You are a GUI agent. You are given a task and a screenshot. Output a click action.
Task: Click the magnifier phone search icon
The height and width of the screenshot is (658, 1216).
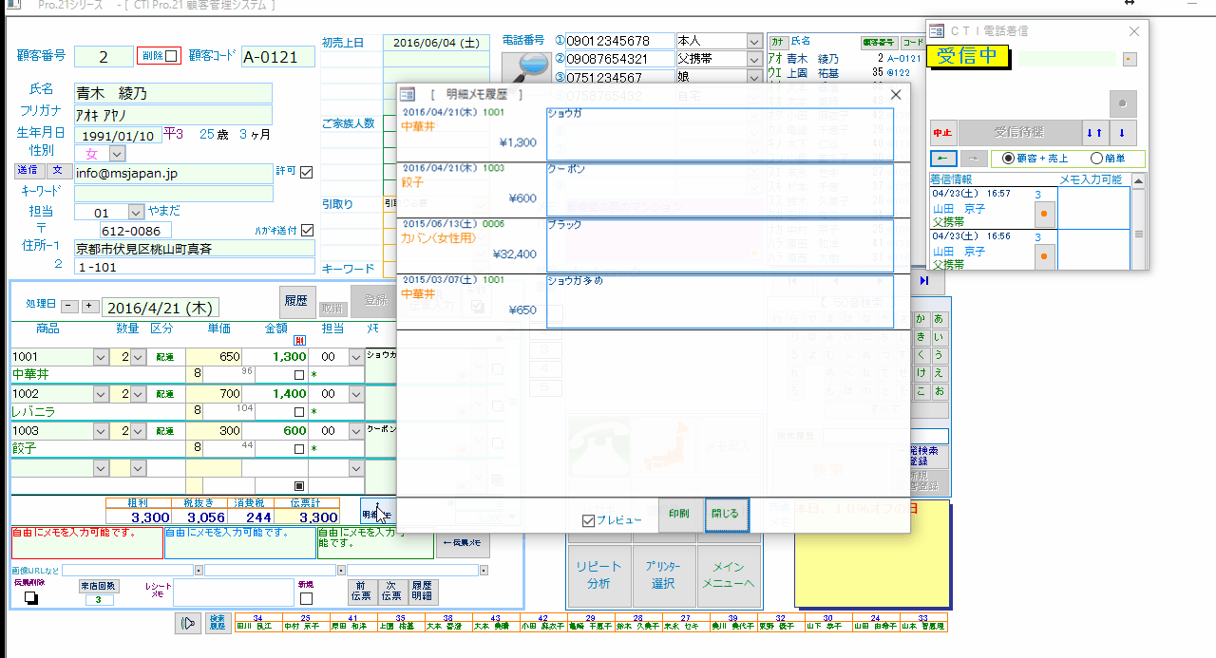525,67
